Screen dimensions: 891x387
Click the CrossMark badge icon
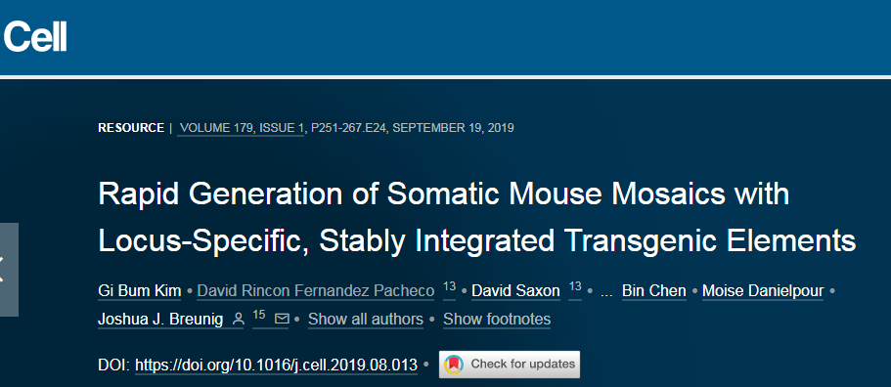pyautogui.click(x=454, y=364)
